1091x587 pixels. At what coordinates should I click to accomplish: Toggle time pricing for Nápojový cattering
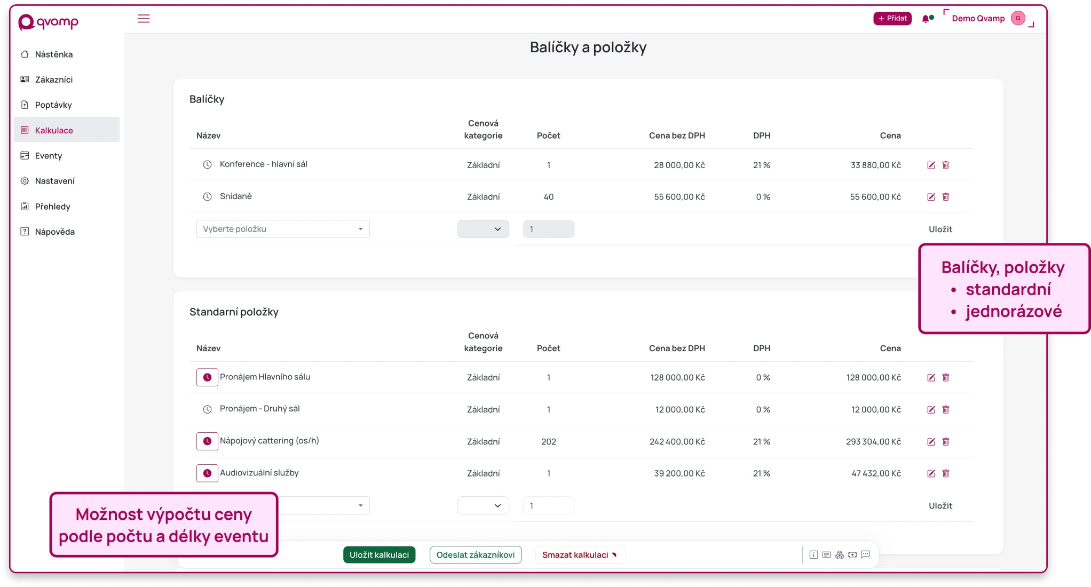click(x=207, y=441)
